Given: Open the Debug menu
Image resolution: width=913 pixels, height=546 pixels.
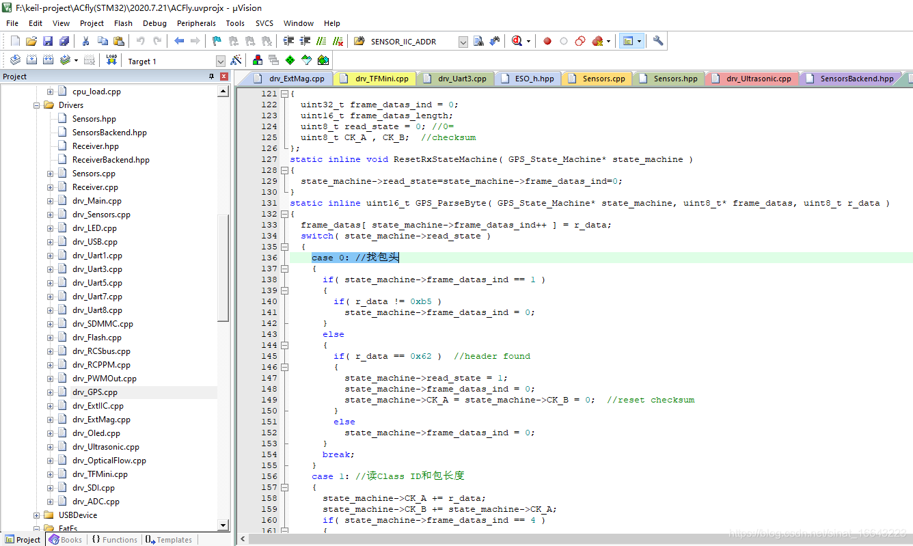Looking at the screenshot, I should tap(154, 23).
